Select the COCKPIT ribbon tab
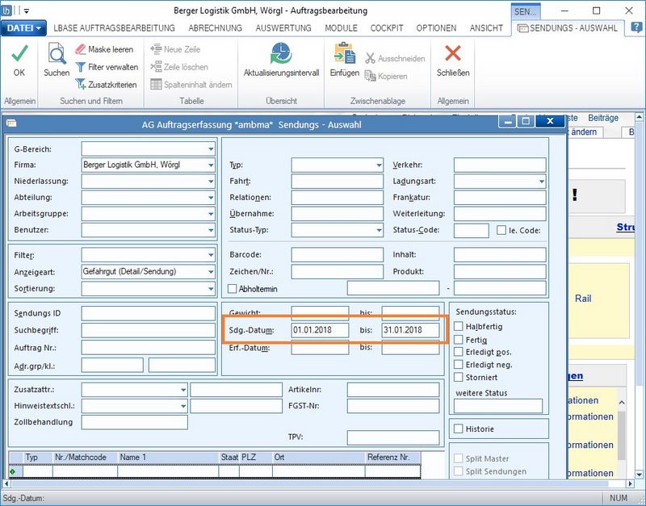 point(387,28)
